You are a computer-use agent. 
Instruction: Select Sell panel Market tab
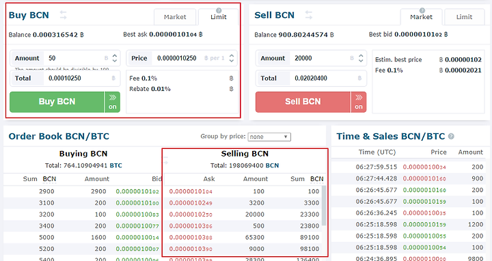421,17
